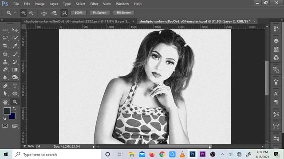Select the Hand tool
The image size is (284, 159).
[5, 102]
